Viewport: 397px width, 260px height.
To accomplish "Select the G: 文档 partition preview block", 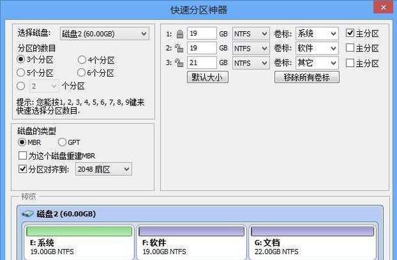I will tap(313, 242).
